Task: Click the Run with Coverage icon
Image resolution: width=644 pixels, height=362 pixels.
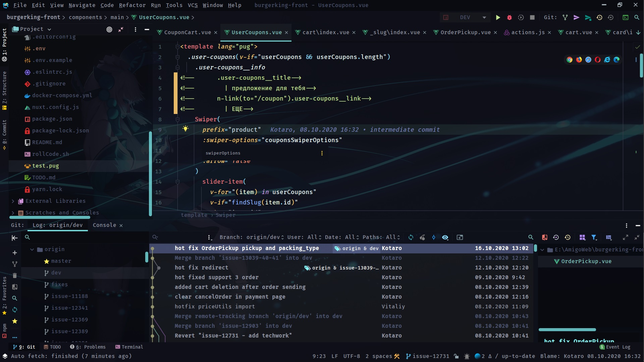Action: click(521, 17)
